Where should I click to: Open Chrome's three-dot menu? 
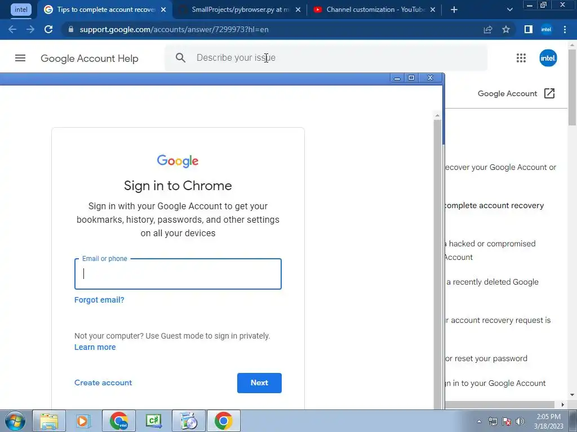(565, 29)
